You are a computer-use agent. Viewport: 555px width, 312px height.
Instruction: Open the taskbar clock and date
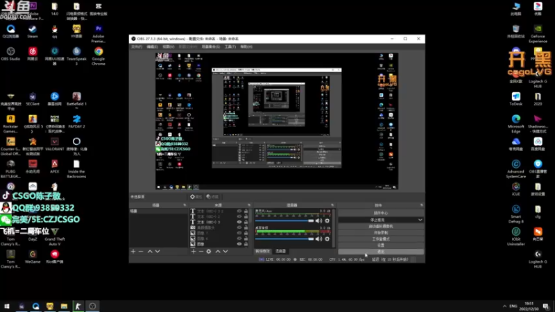[x=529, y=306]
